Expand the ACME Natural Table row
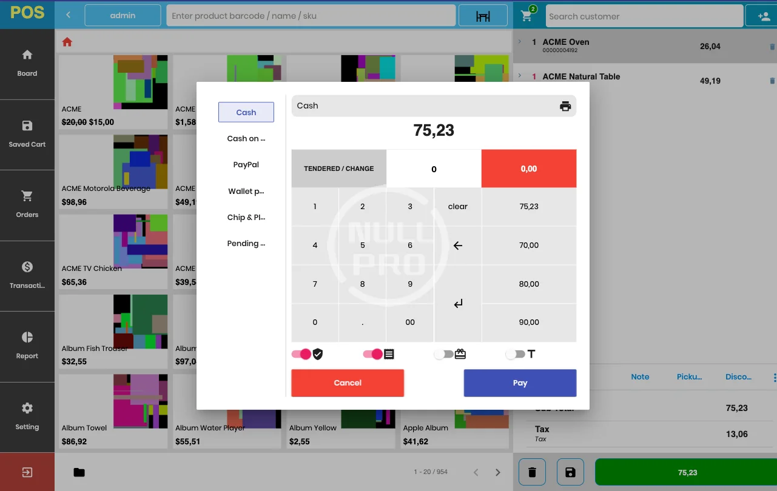 [520, 76]
